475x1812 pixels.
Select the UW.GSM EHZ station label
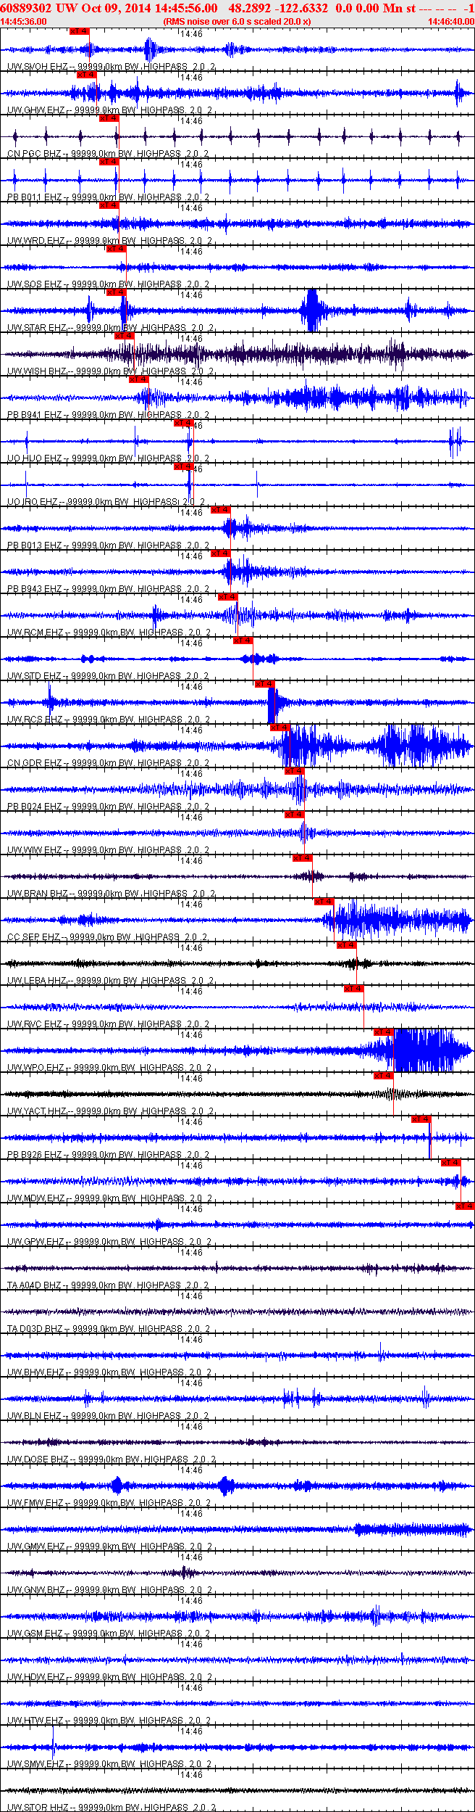35,1634
